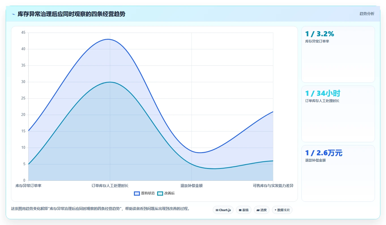Click the y-axis value 45

point(23,33)
